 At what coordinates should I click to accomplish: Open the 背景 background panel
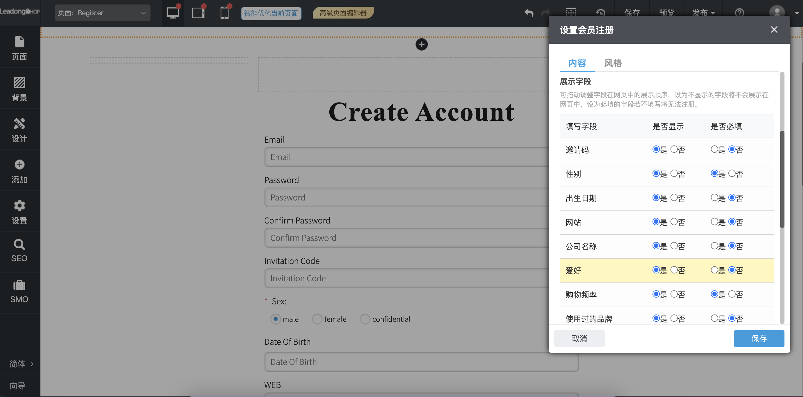click(x=19, y=83)
